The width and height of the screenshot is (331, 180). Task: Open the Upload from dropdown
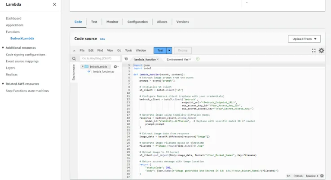[304, 39]
